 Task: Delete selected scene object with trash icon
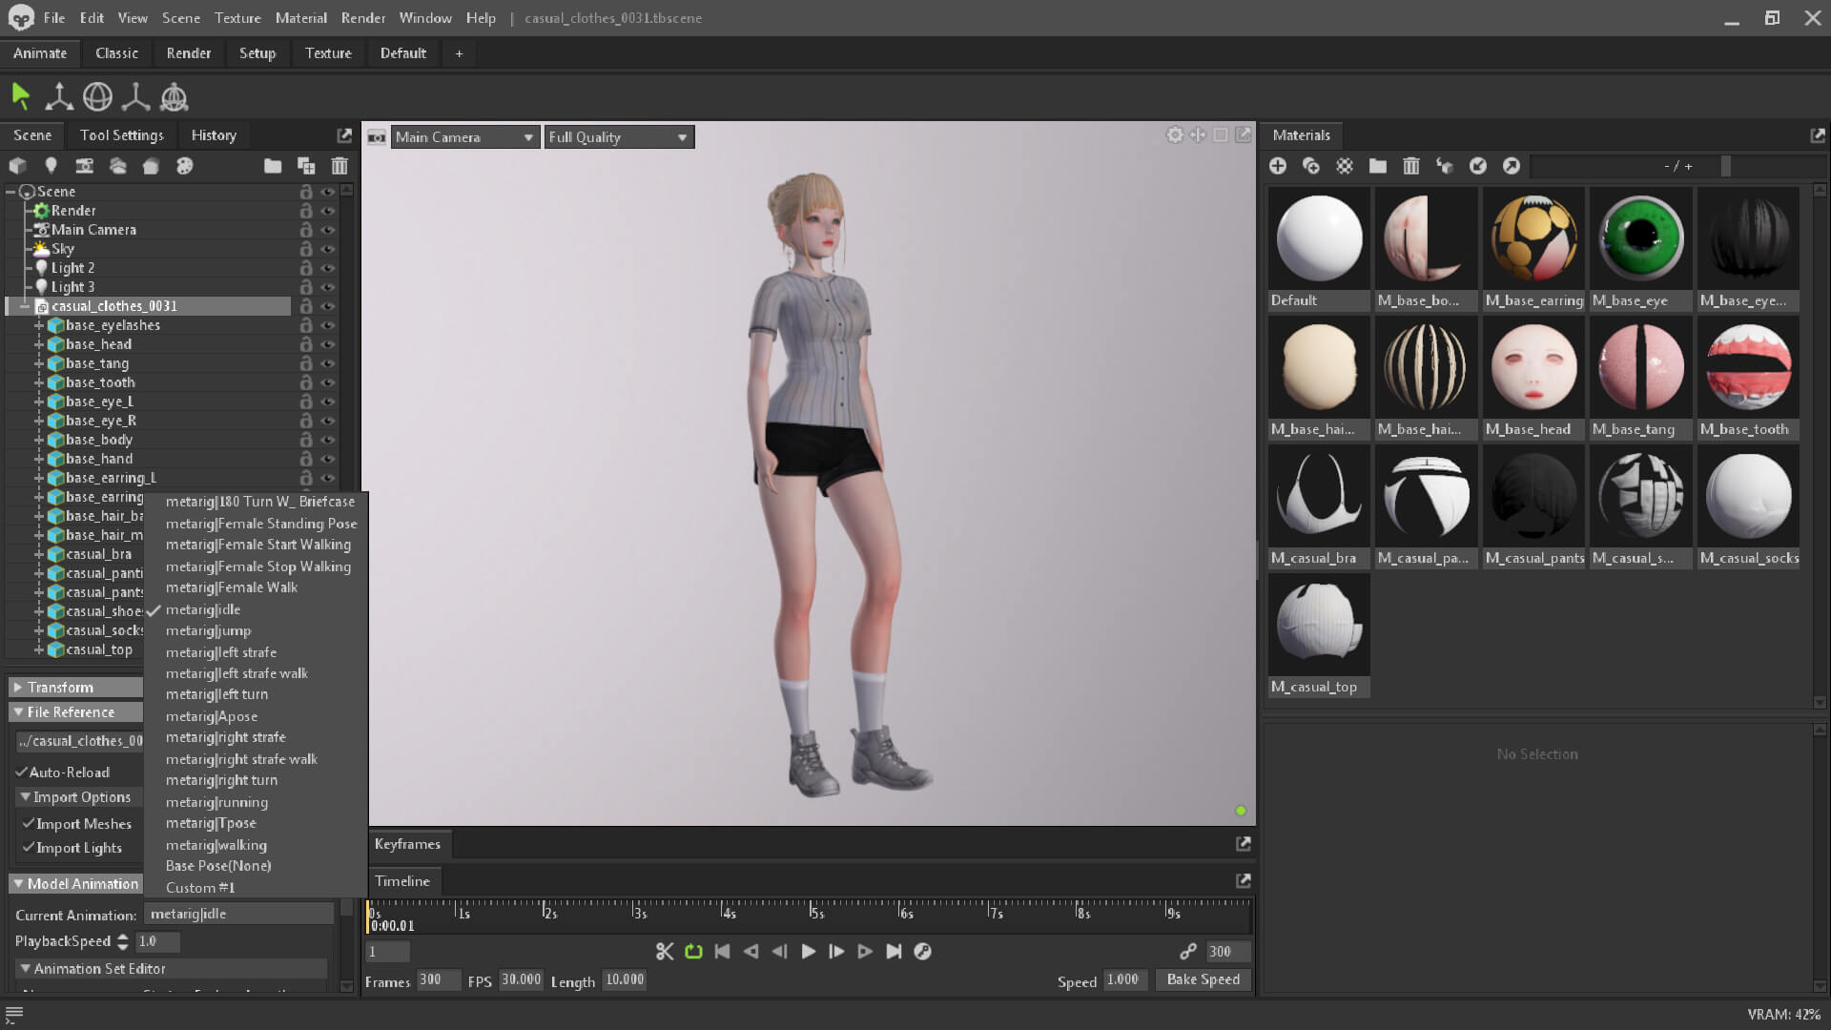(x=339, y=166)
